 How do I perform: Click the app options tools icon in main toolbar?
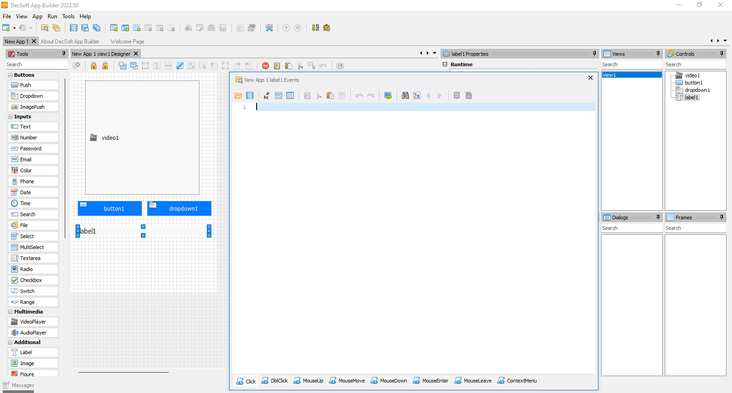click(269, 28)
